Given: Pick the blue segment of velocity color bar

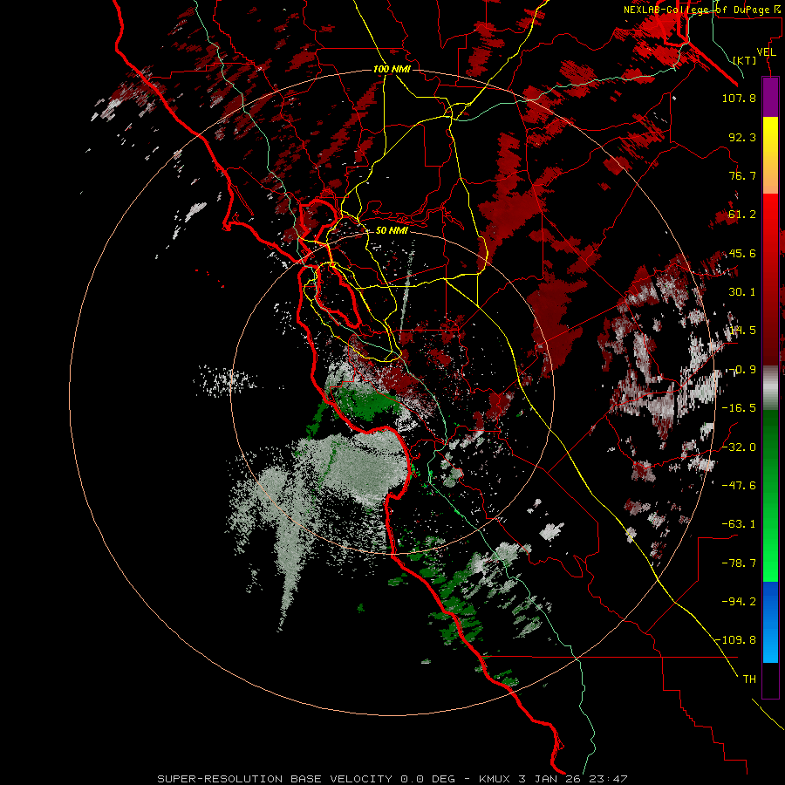Looking at the screenshot, I should click(x=770, y=621).
